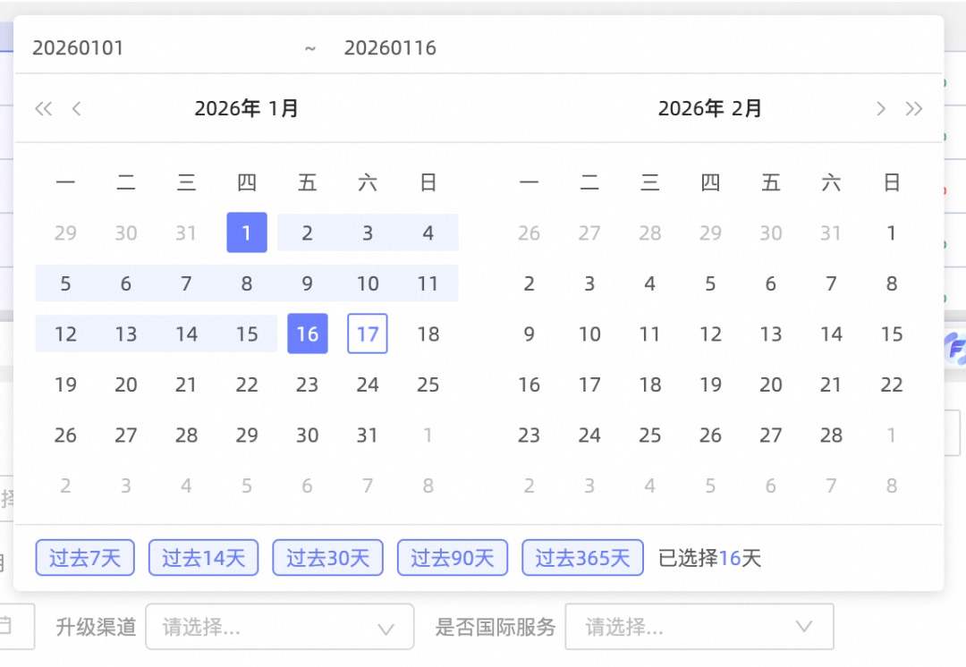Open the 升级渠道 dropdown

(279, 627)
